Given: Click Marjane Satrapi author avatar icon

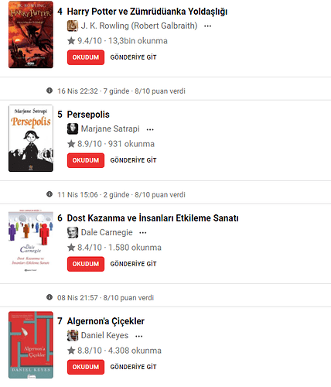Looking at the screenshot, I should tap(73, 128).
